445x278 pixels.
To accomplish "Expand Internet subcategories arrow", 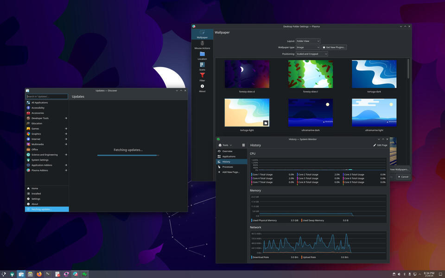I will [x=66, y=139].
